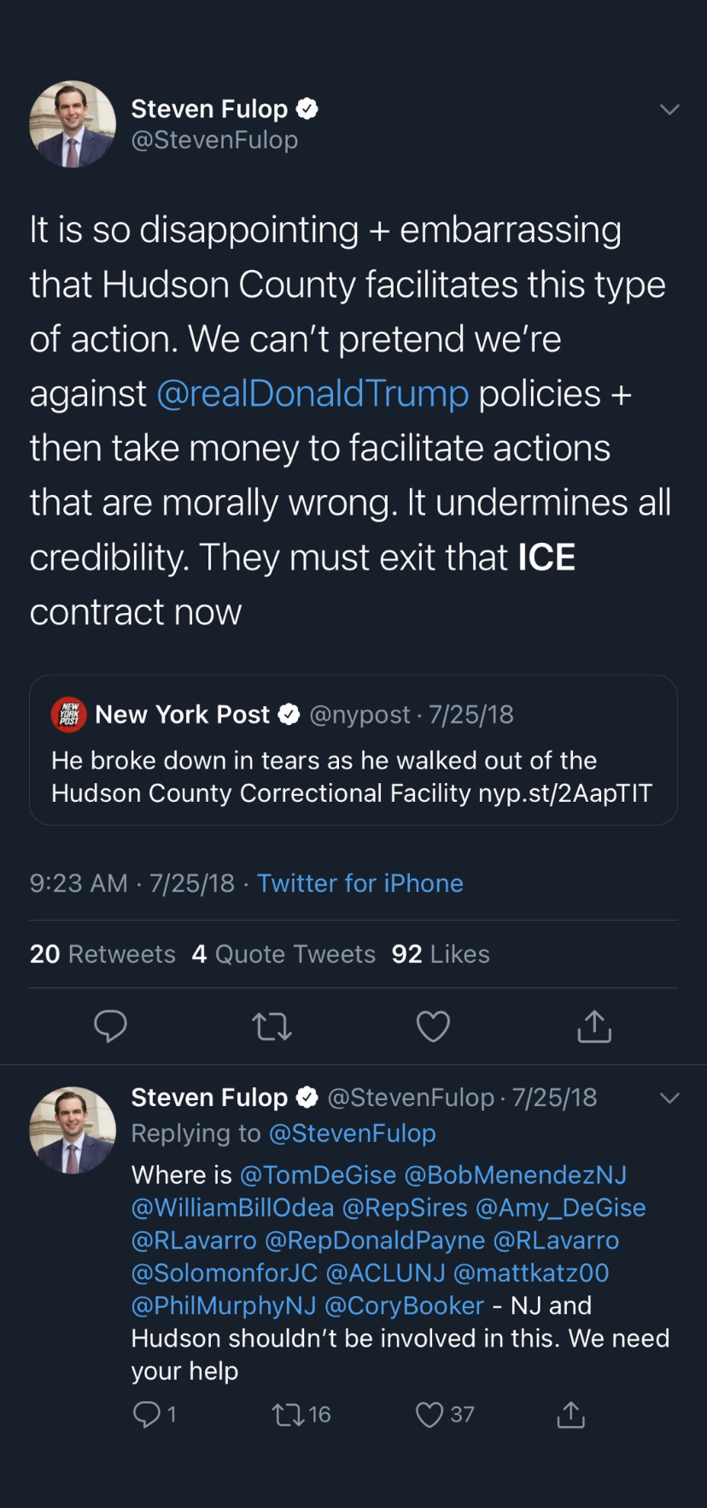Screen dimensions: 707x1508
Task: Share the main tweet
Action: coord(594,1026)
